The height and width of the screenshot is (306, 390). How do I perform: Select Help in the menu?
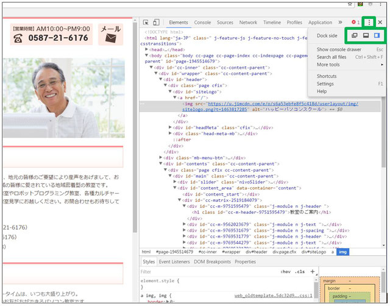coord(347,91)
